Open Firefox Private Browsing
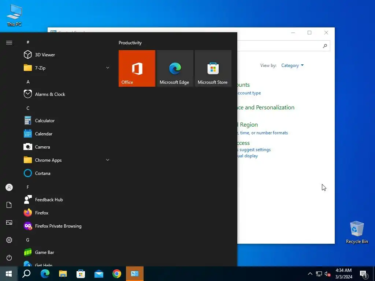Image resolution: width=375 pixels, height=281 pixels. point(67,226)
